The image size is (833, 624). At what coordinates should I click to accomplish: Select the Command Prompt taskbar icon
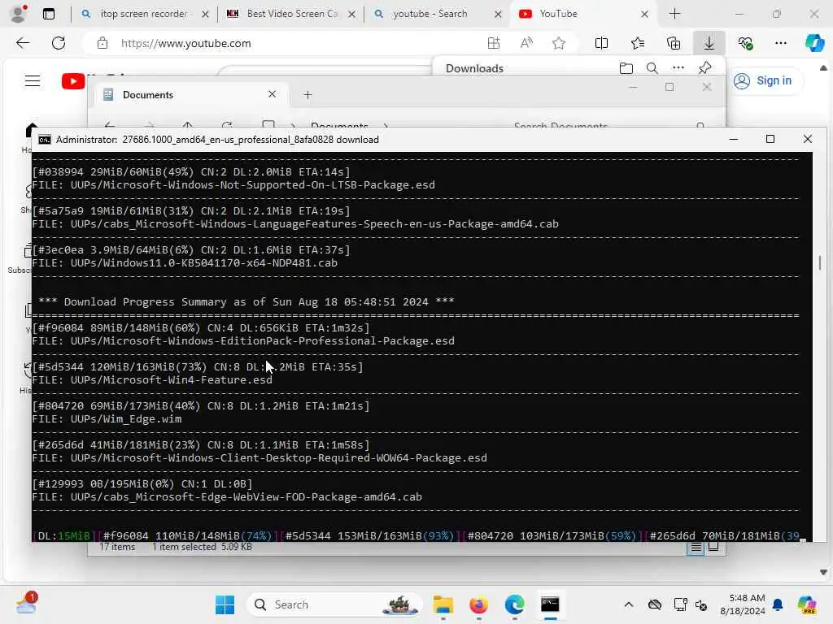click(x=550, y=604)
